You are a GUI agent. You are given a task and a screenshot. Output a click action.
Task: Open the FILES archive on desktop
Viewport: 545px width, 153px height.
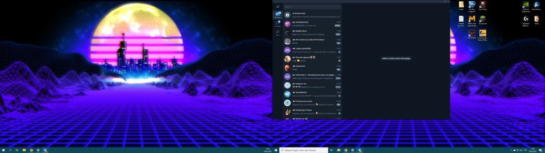pyautogui.click(x=536, y=20)
